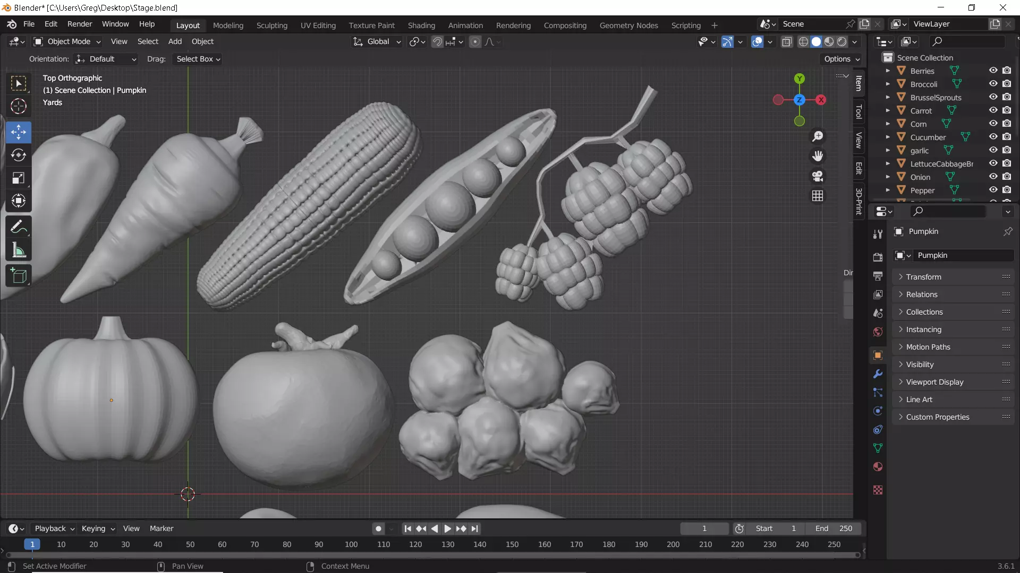Open the Render menu
The height and width of the screenshot is (573, 1020).
point(80,24)
